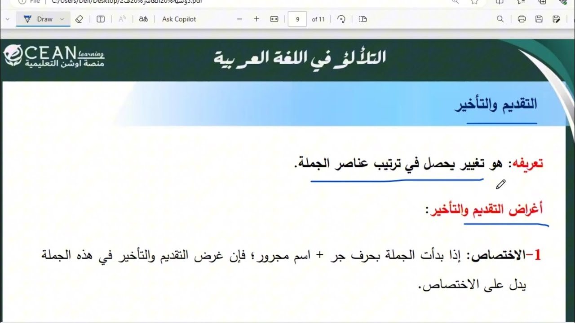The width and height of the screenshot is (575, 323).
Task: Rotate the PDF page
Action: (341, 19)
